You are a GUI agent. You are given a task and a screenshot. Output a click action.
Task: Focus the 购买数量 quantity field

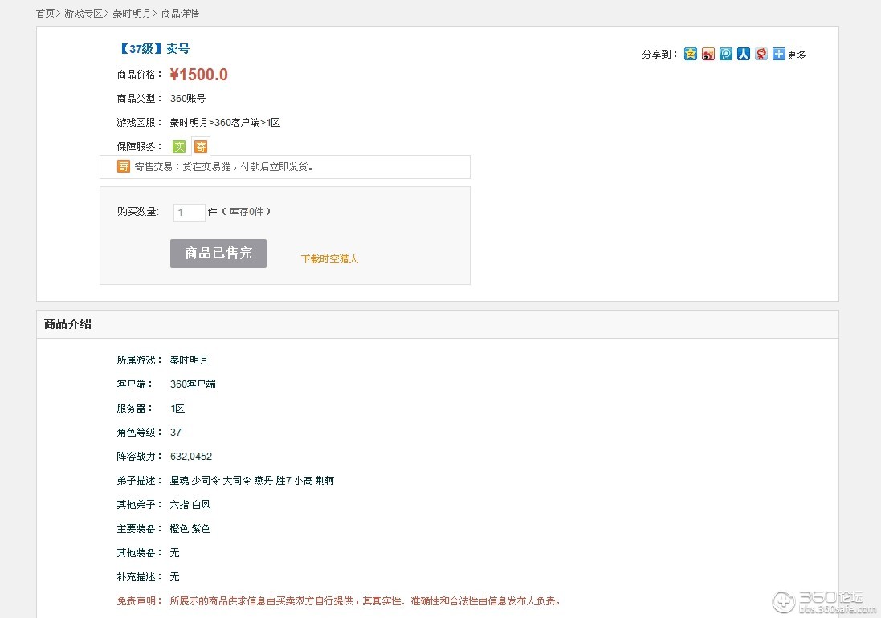point(190,212)
